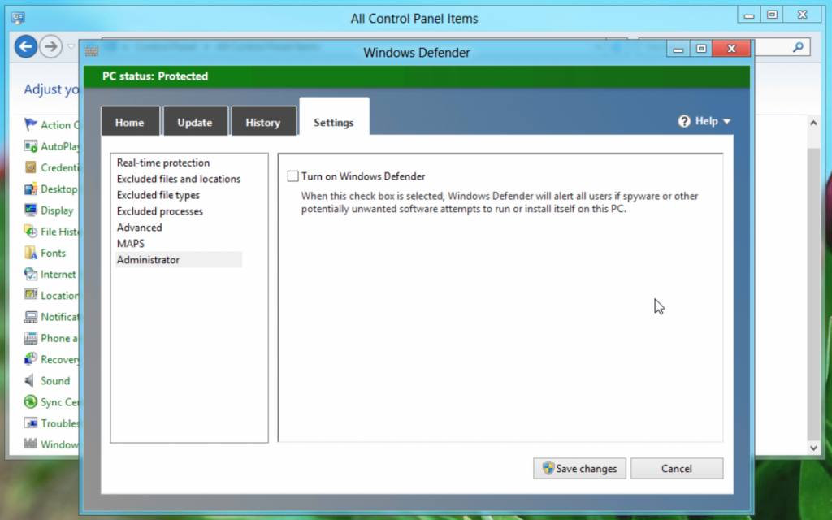Open the recent pages dropdown beside Forward
The image size is (832, 520).
pyautogui.click(x=71, y=47)
